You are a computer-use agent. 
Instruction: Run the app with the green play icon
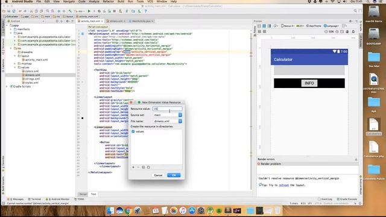(89, 11)
